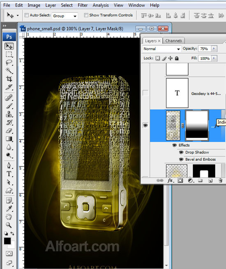Image resolution: width=226 pixels, height=269 pixels.
Task: Select the Eyedropper tool
Action: tap(9, 208)
